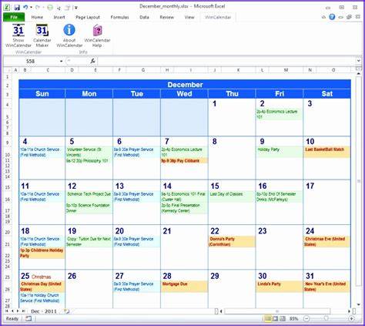Click the Undo arrow icon
This screenshot has height=326, width=365.
click(25, 8)
